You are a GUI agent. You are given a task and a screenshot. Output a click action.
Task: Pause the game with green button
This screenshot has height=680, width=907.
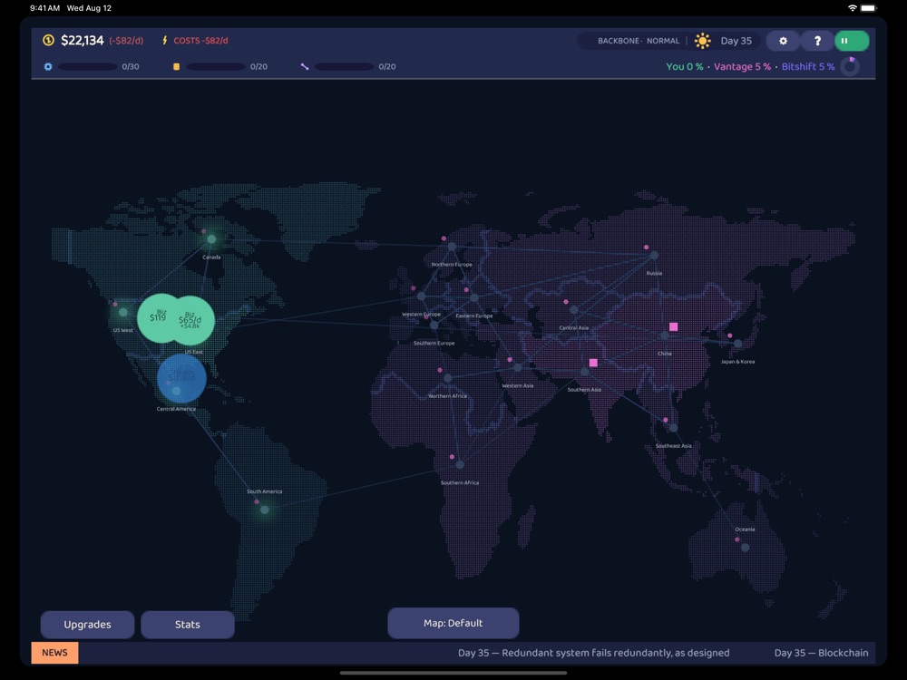(x=852, y=41)
